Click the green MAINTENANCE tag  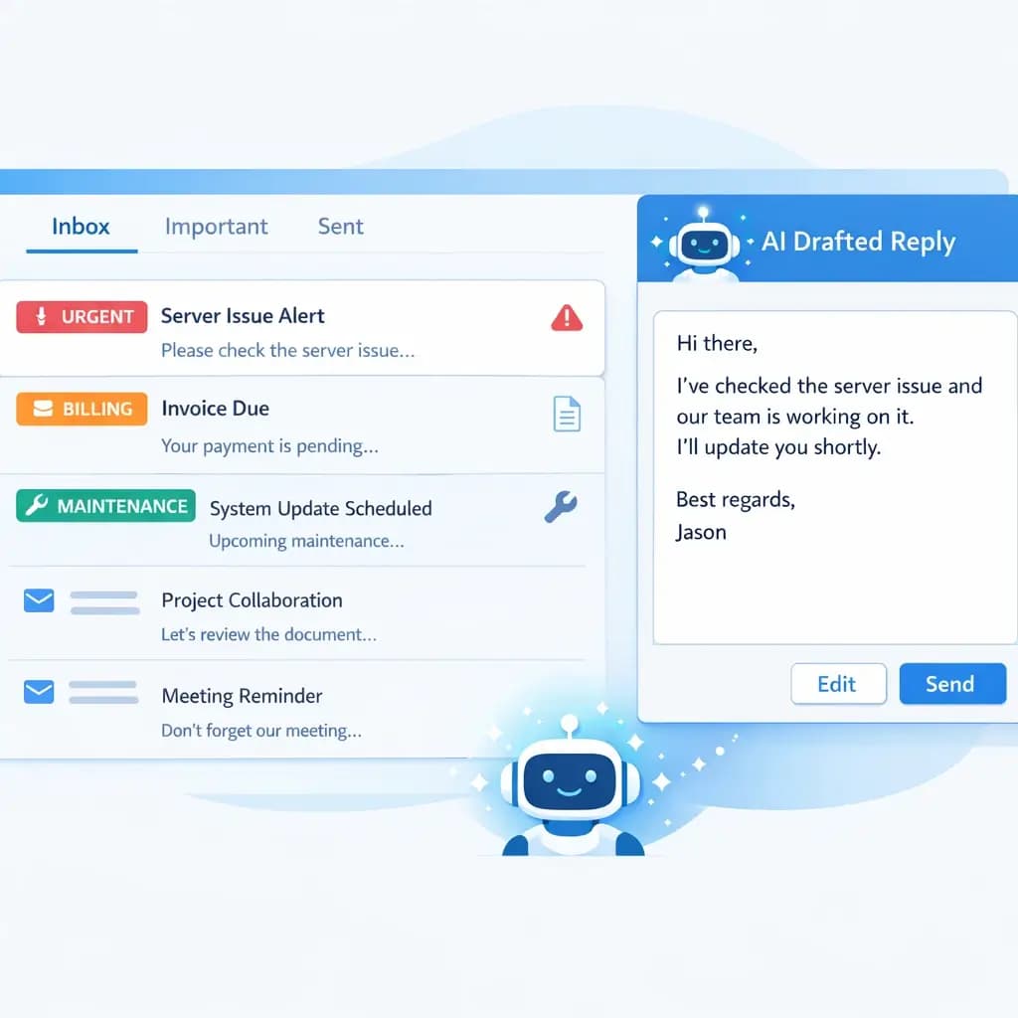pyautogui.click(x=105, y=506)
